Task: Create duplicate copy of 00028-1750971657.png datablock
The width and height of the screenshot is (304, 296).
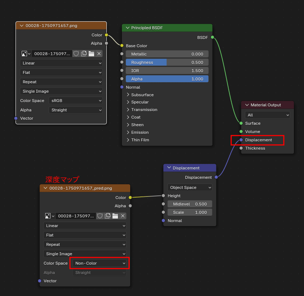Action: click(84, 53)
